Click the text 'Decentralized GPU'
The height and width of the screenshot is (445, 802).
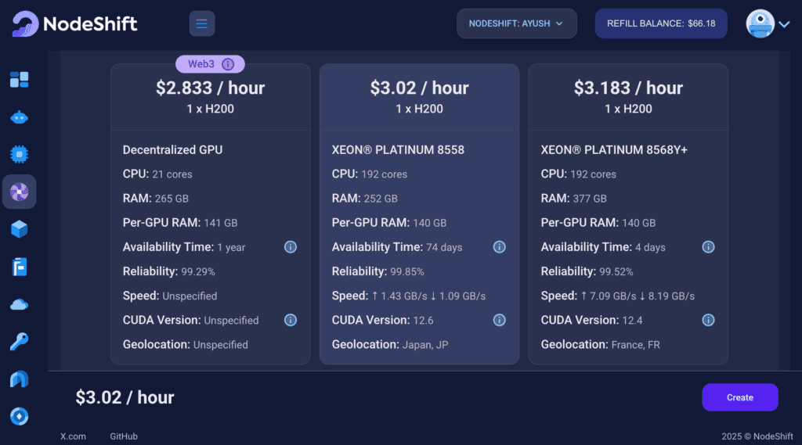click(x=172, y=150)
